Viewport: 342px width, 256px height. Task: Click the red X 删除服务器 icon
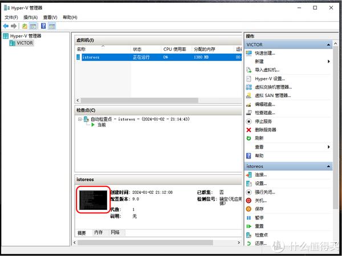249,130
